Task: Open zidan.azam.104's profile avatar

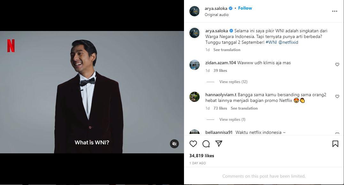Action: pos(195,65)
